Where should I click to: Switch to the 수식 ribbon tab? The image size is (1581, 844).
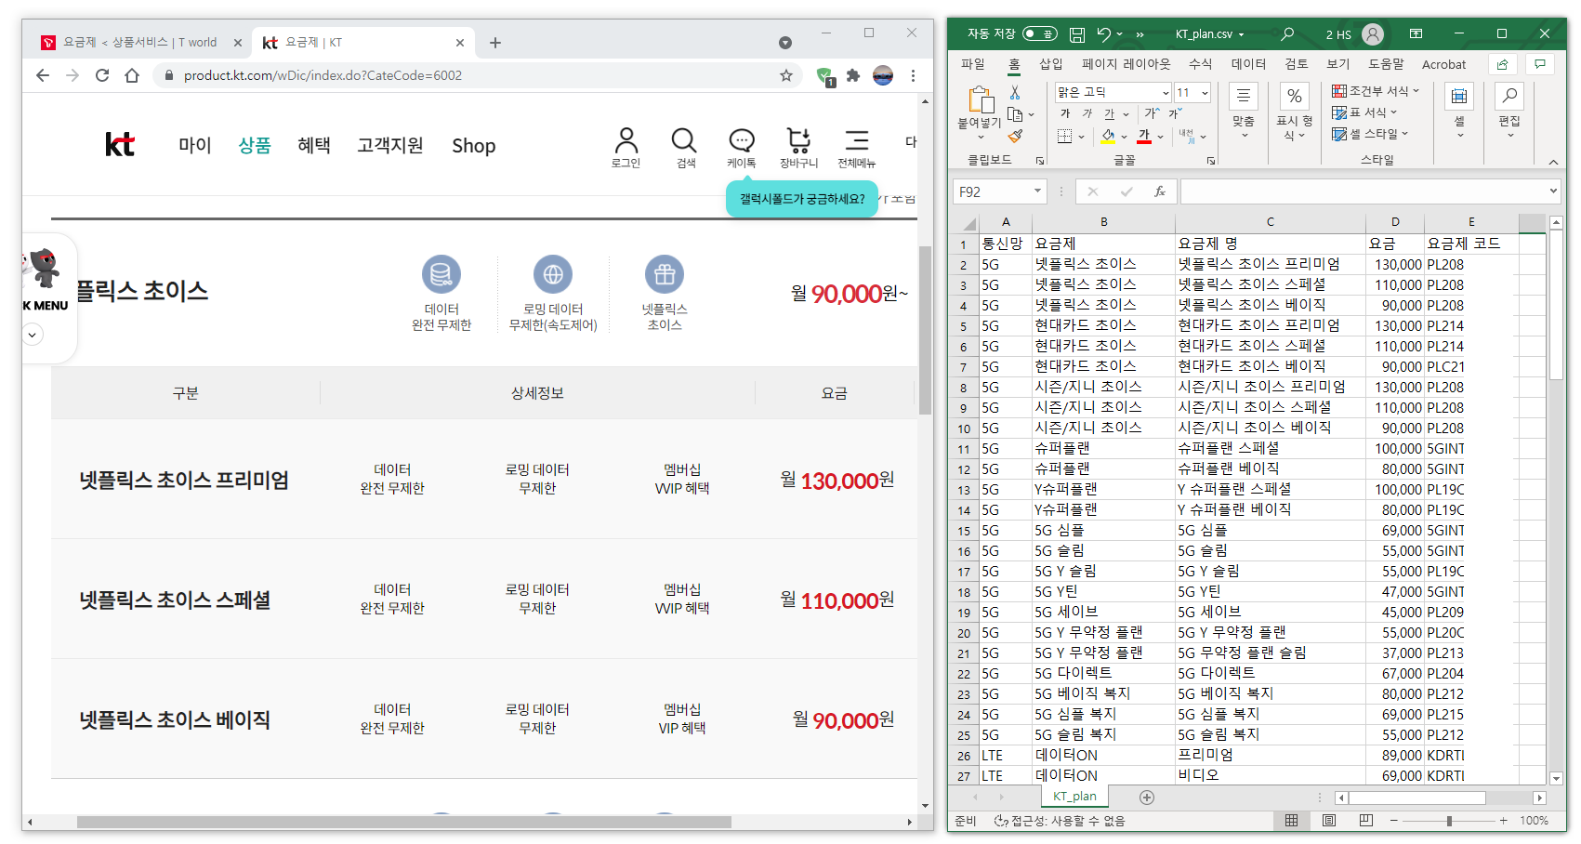coord(1200,64)
